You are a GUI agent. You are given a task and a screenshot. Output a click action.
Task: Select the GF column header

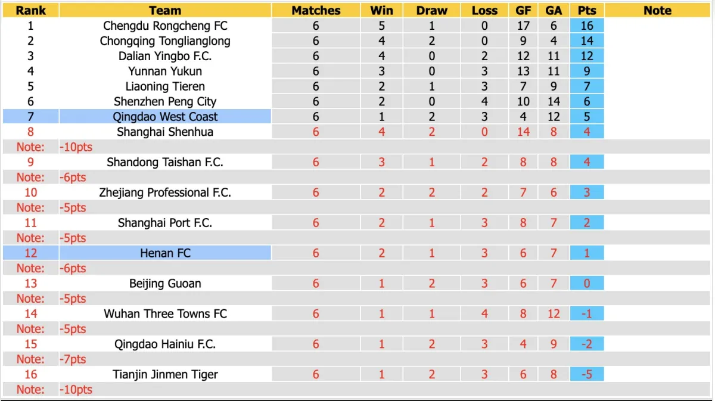click(x=523, y=10)
